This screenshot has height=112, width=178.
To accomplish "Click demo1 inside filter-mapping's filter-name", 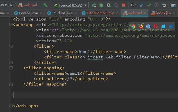I will pyautogui.click(x=74, y=73).
